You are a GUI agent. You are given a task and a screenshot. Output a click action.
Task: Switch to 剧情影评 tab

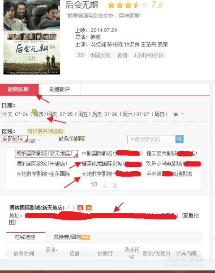60,90
